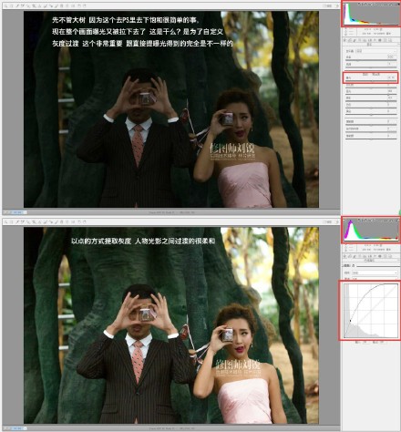
Task: Select the Hand tool in the Tone Curve window toolbar
Action: coord(12,222)
